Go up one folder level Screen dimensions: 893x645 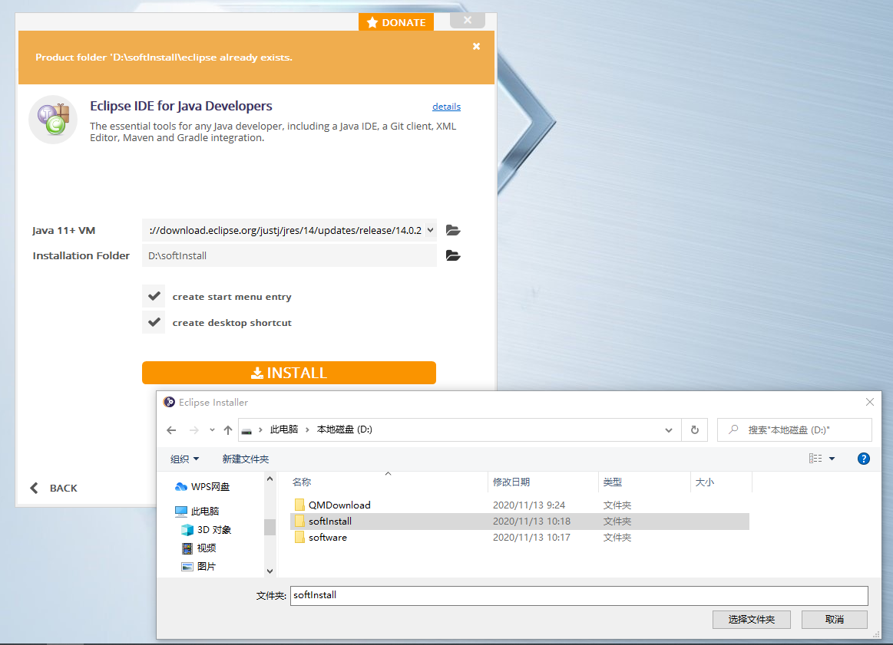point(228,430)
